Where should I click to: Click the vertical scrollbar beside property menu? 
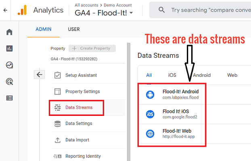click(129, 102)
